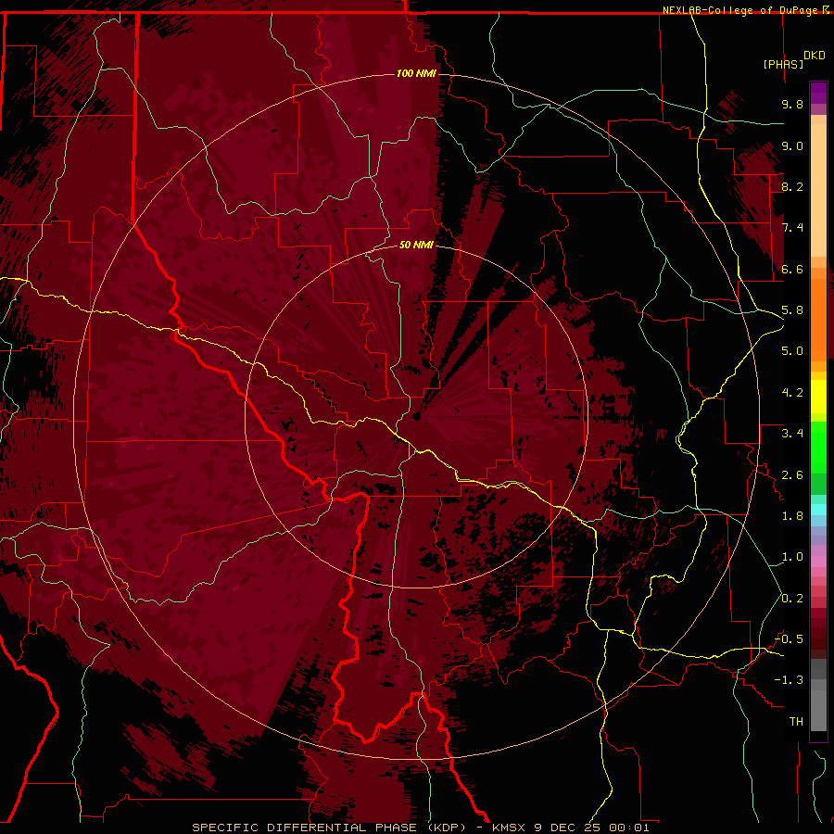
Task: Click the radar site dot at the ring center
Action: pyautogui.click(x=416, y=417)
